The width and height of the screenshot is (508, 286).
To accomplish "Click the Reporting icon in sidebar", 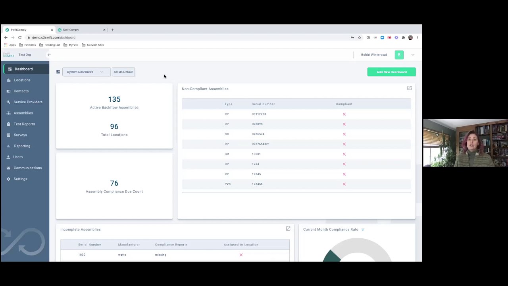I will (9, 146).
